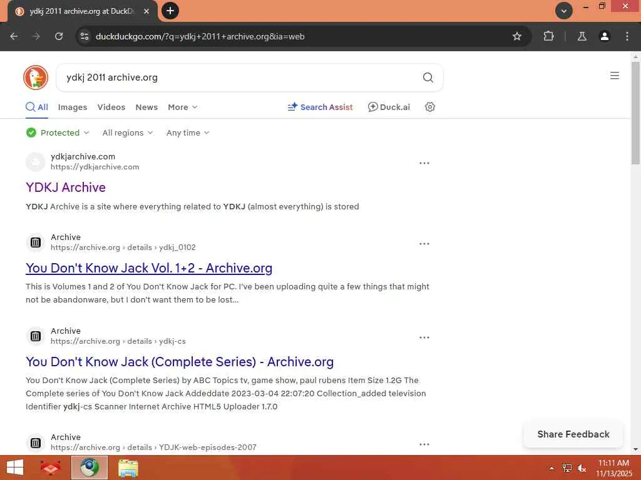The image size is (641, 480).
Task: Open the taskbar clock and date
Action: [613, 467]
